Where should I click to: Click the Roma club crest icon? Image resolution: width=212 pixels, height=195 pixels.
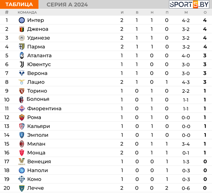tap(22, 118)
